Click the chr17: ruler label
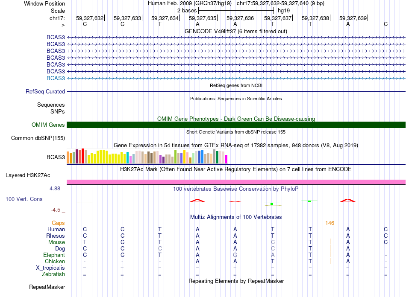The width and height of the screenshot is (406, 297). tap(57, 18)
